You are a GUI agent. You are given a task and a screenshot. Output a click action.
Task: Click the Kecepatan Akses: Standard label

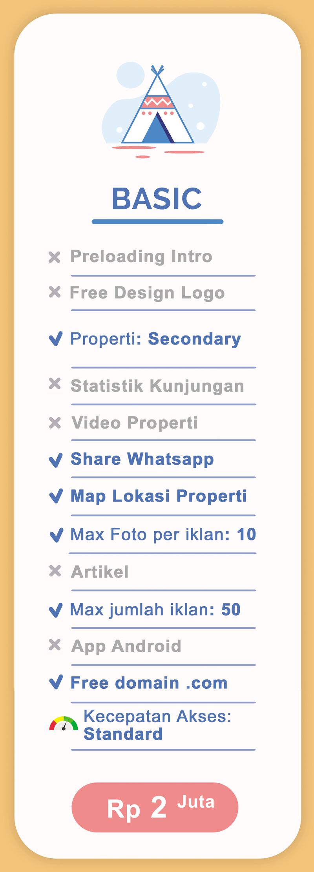157,725
